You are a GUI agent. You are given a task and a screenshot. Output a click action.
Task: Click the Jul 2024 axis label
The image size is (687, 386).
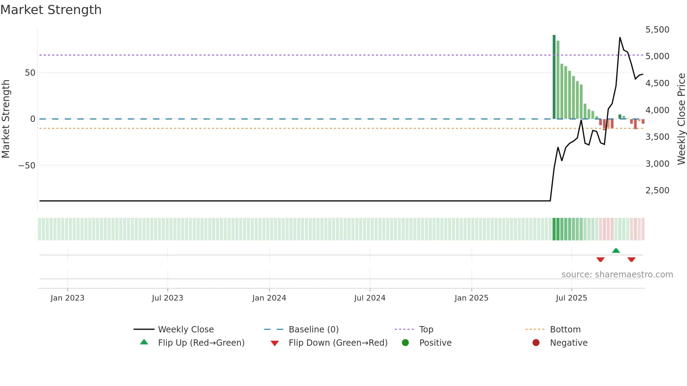(x=370, y=298)
